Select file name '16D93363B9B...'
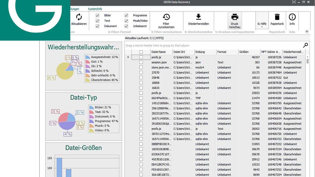Screen dimensions: 315x177 pos(161,149)
